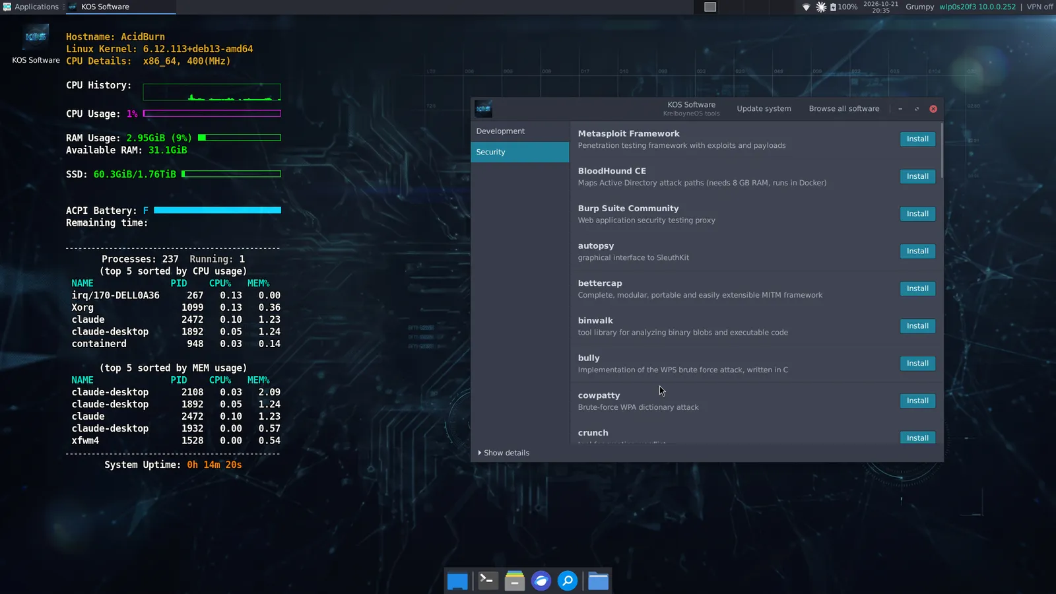
Task: Open the application finder magnifier dock icon
Action: [568, 581]
